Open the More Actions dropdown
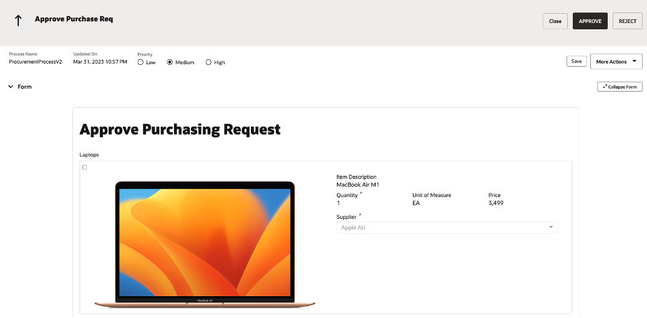647x318 pixels. point(616,62)
